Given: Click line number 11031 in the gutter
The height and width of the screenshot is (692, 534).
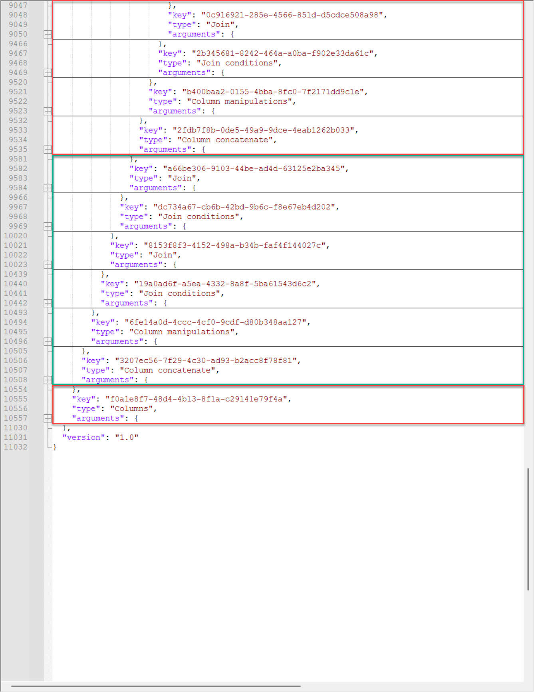Looking at the screenshot, I should pyautogui.click(x=16, y=438).
